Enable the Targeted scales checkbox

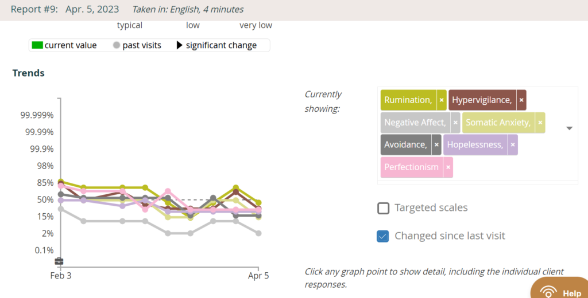(x=383, y=208)
